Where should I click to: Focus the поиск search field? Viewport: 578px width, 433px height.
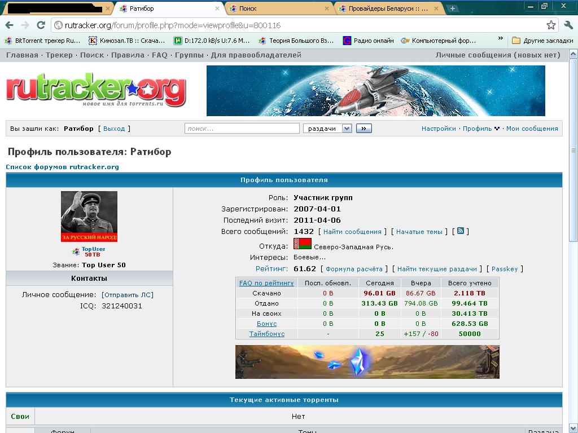point(242,129)
